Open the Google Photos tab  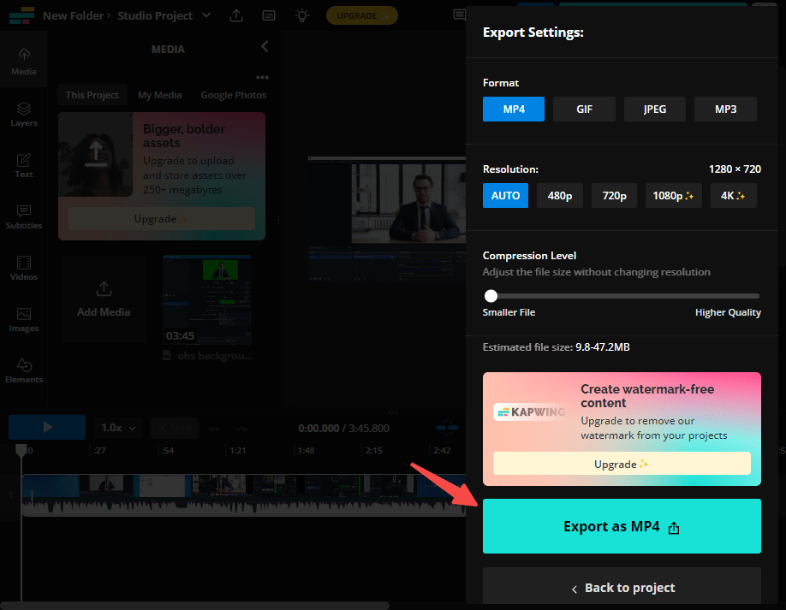(233, 95)
